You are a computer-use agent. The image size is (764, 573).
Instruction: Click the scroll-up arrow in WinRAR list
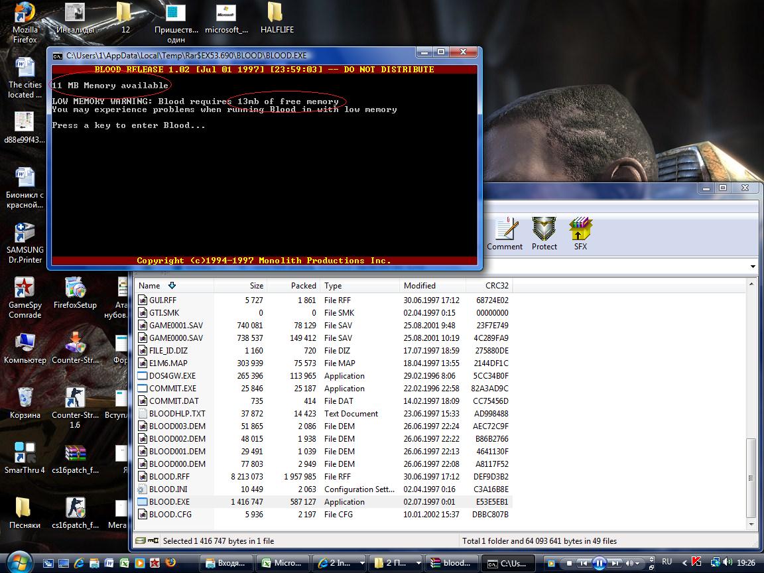(x=751, y=284)
